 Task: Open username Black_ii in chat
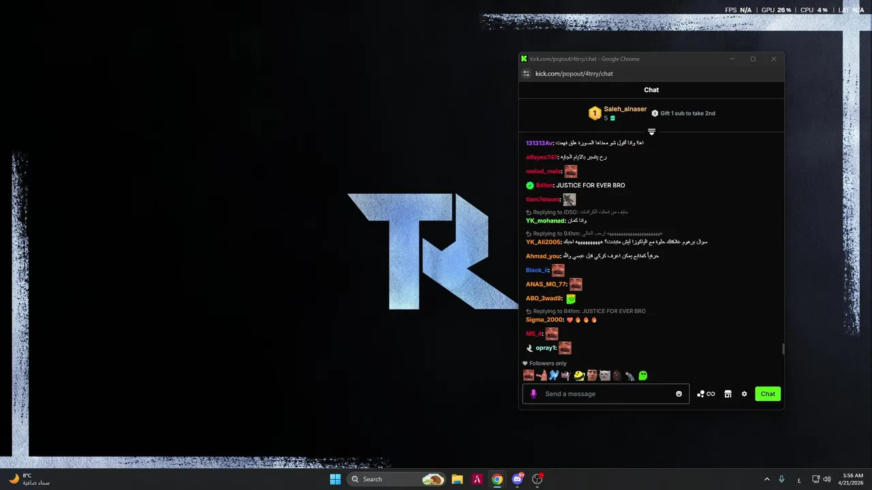[x=537, y=270]
